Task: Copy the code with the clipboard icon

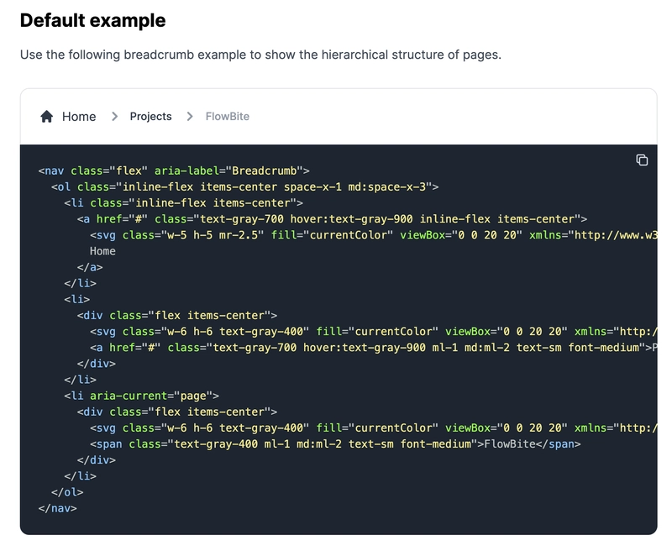Action: coord(642,160)
